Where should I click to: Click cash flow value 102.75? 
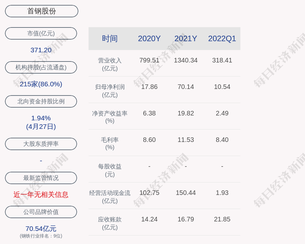click(149, 193)
